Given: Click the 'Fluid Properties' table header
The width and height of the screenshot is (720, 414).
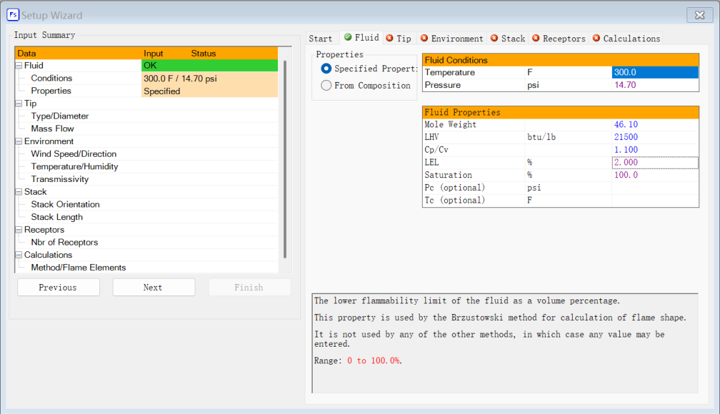Looking at the screenshot, I should 561,112.
